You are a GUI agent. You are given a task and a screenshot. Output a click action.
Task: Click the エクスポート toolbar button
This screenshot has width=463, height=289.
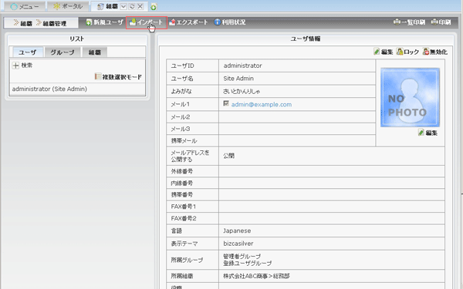pos(188,22)
